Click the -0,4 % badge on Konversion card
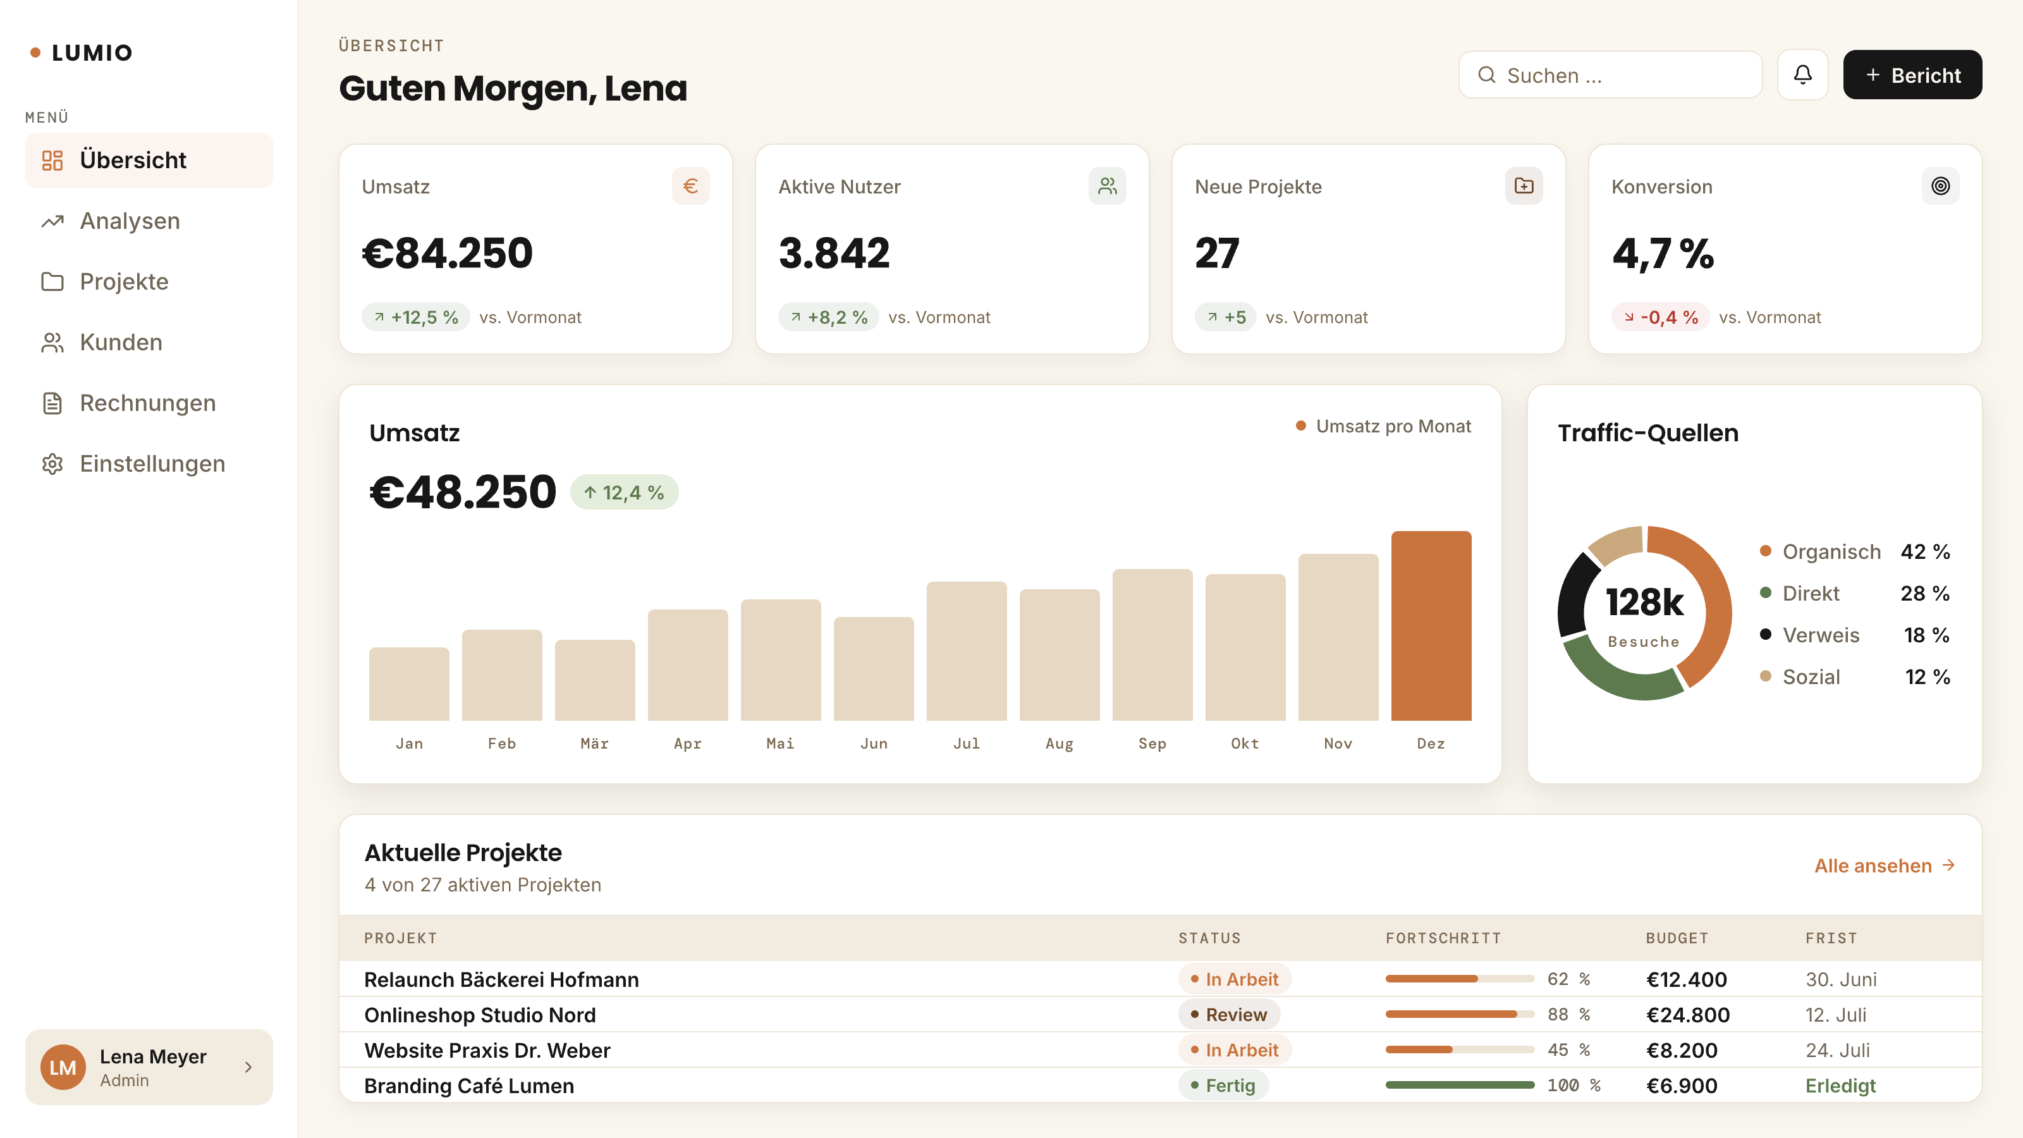Image resolution: width=2023 pixels, height=1138 pixels. [x=1660, y=317]
